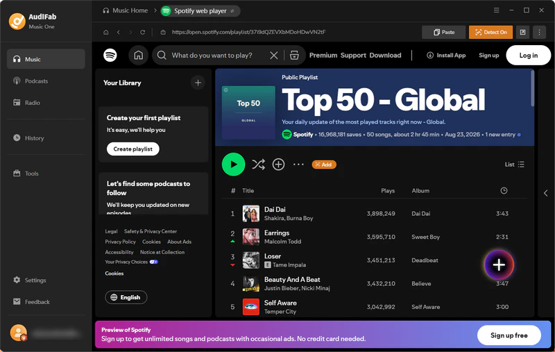
Task: Click Install App
Action: pos(446,56)
